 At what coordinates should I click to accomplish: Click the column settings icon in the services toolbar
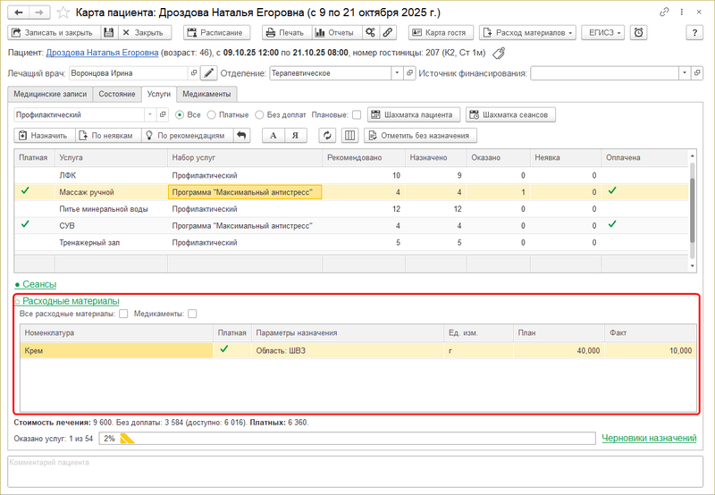349,135
